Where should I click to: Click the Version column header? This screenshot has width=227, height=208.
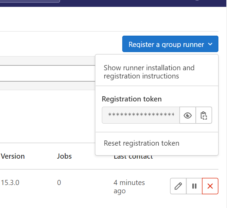(13, 156)
